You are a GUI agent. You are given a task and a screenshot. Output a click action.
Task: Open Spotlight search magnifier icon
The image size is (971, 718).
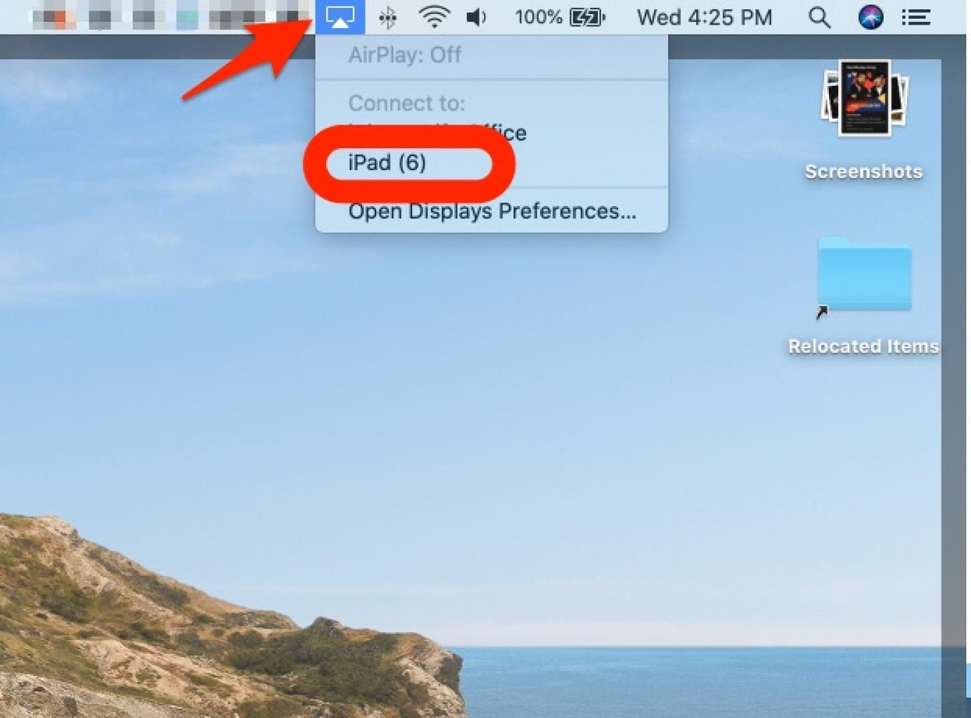pos(820,17)
